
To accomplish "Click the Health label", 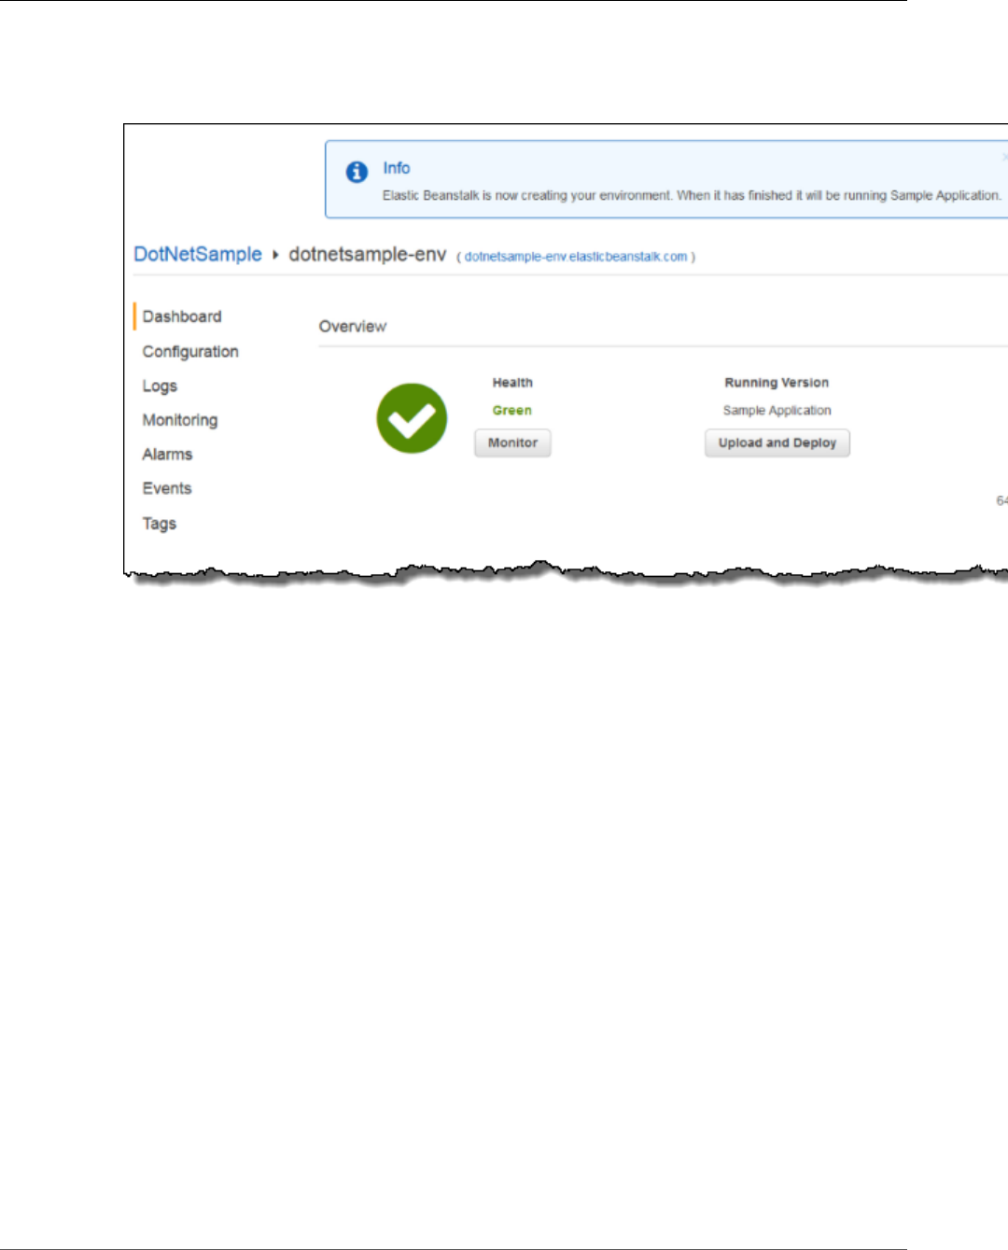I will [512, 383].
